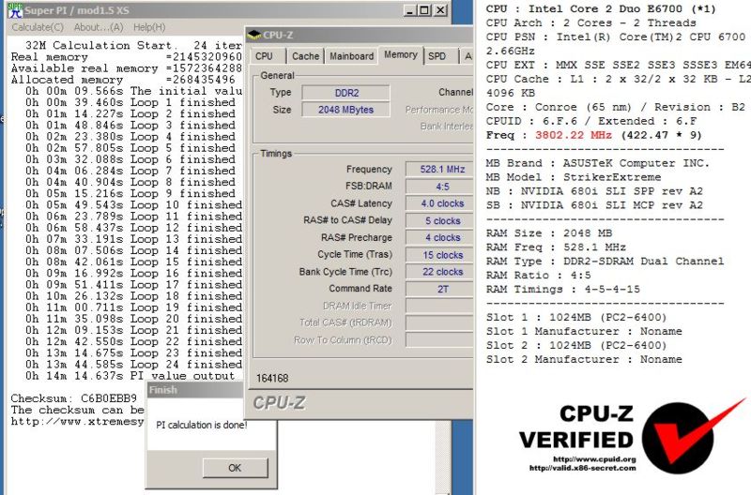Click the 32M Calculation Start line
The height and width of the screenshot is (495, 751).
(x=133, y=45)
